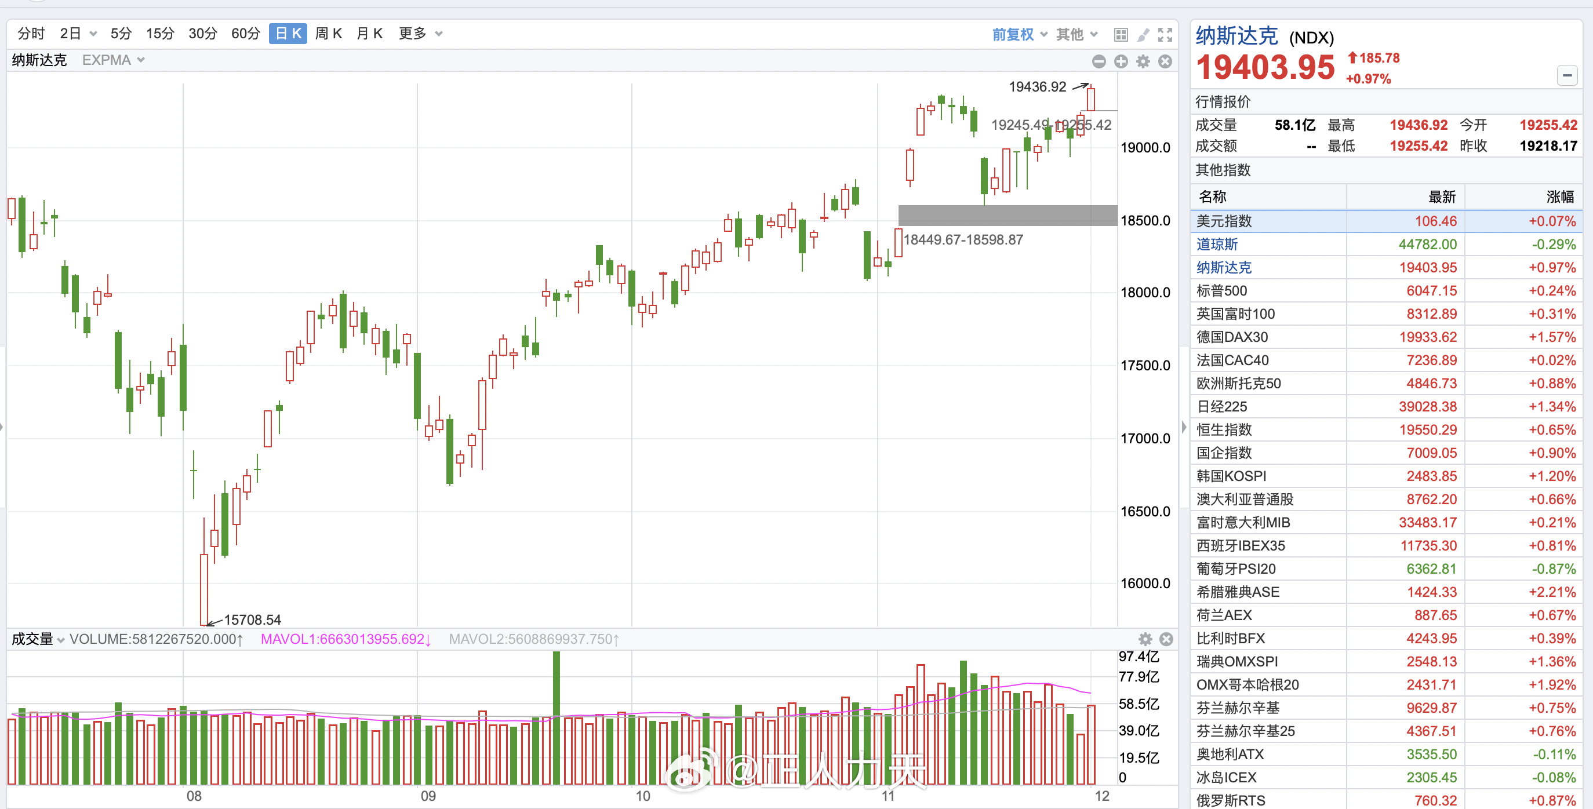Click the gray 18449.67-18598.87 gap zone
Image resolution: width=1593 pixels, height=809 pixels.
(x=1008, y=215)
